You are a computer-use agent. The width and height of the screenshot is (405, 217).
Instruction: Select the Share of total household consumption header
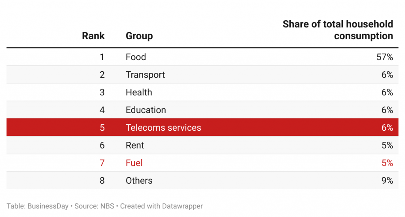pyautogui.click(x=338, y=30)
